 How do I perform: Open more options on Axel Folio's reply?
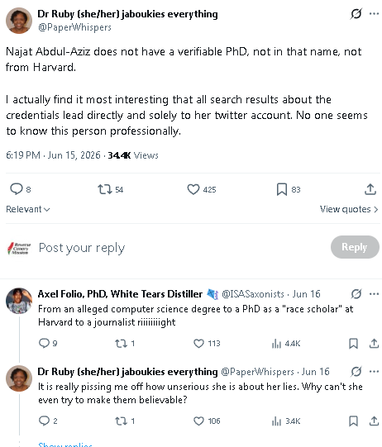[374, 293]
